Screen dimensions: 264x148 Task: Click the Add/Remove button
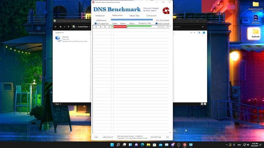point(101,20)
